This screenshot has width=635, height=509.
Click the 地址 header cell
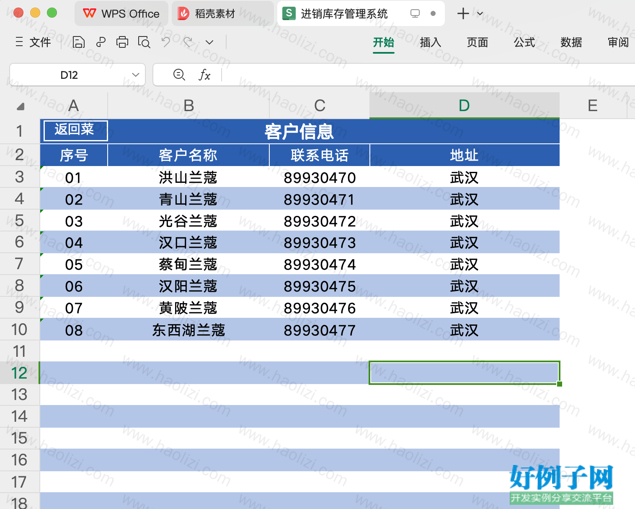pyautogui.click(x=464, y=155)
